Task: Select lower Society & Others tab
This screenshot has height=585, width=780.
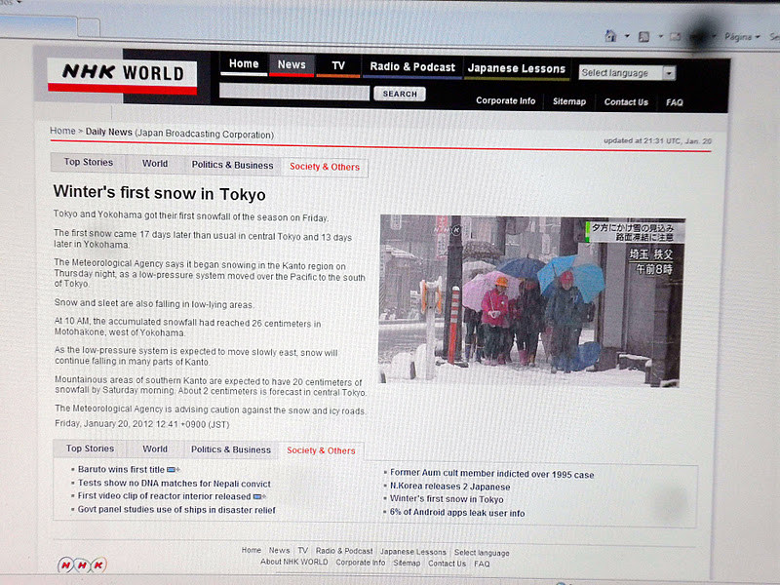Action: [321, 450]
